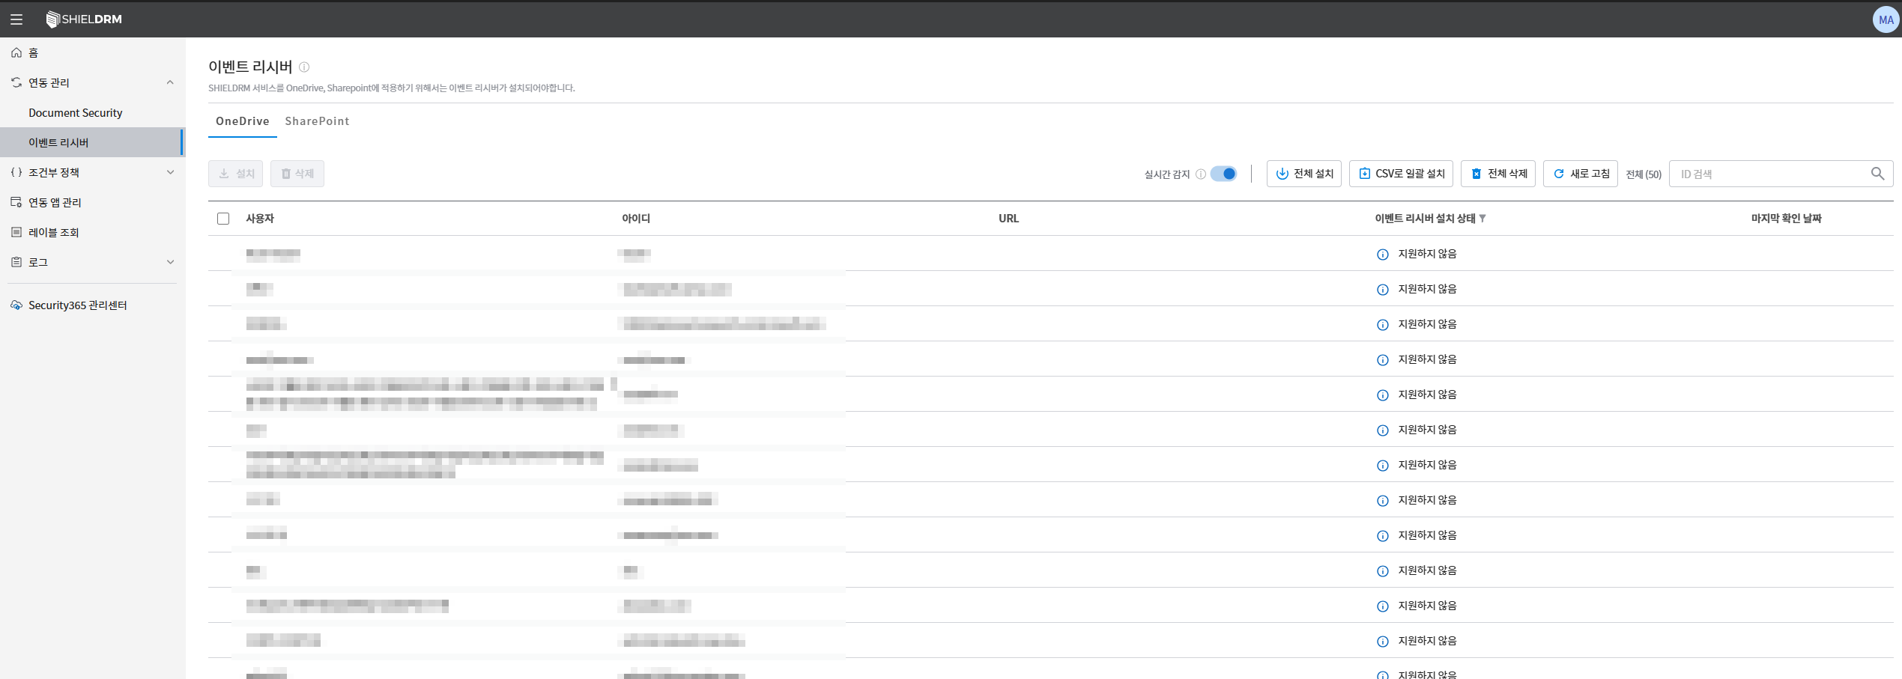Image resolution: width=1902 pixels, height=679 pixels.
Task: Click the status info icon in the fourth row
Action: 1383,360
